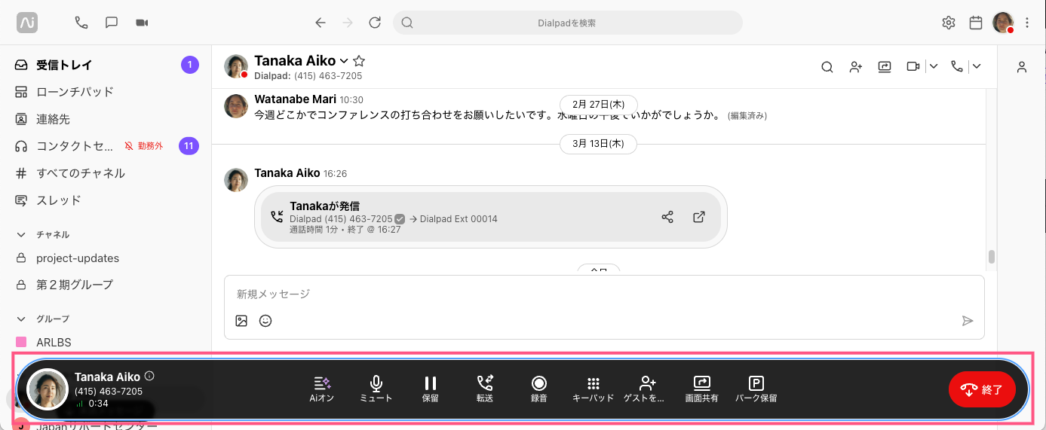Expand the Tanaka Aiko name dropdown

point(344,61)
